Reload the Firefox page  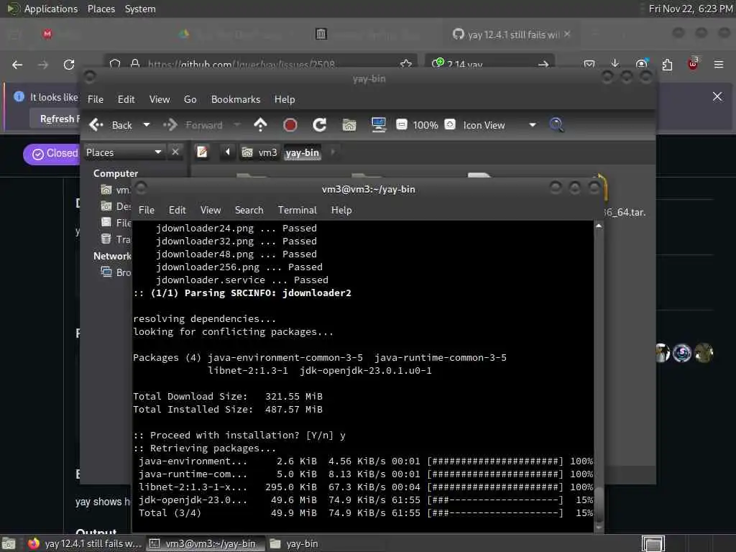pos(69,64)
